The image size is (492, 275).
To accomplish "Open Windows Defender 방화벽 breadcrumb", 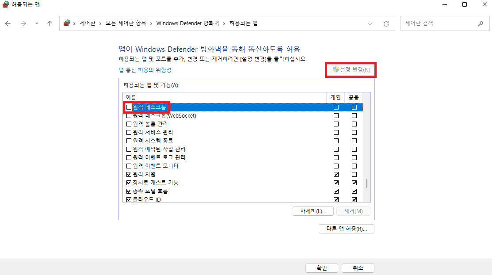I will tap(187, 23).
